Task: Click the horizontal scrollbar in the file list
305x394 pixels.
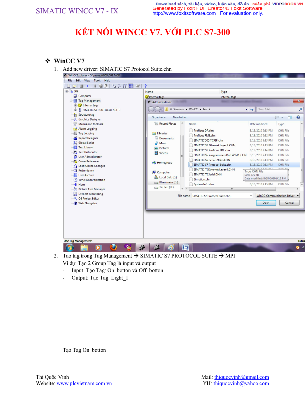Action: pos(232,189)
